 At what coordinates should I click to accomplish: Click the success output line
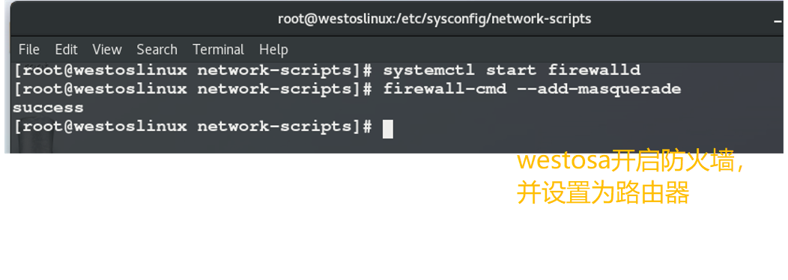coord(48,108)
